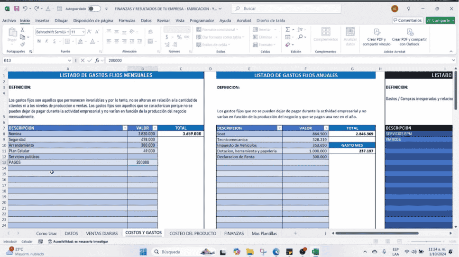Switch to the Fórmulas ribbon tab
This screenshot has width=459, height=257.
(x=127, y=20)
